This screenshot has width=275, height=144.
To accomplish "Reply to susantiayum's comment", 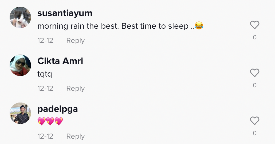I will click(75, 41).
